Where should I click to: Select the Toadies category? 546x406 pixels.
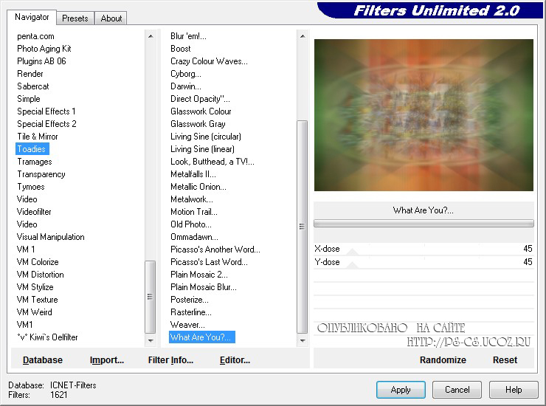pos(32,149)
